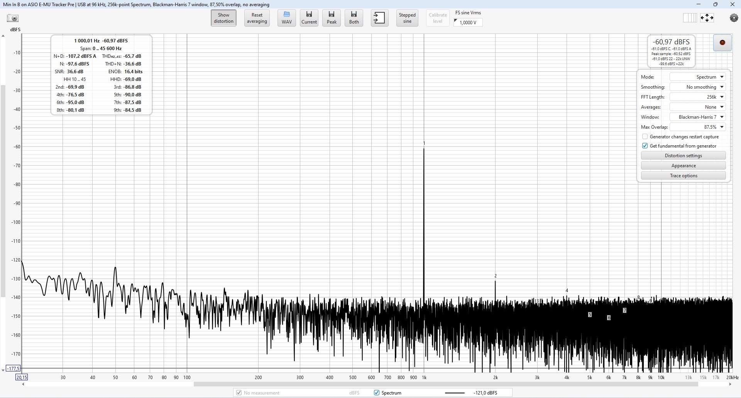
Task: Click the down arrow of vertical scrollbar
Action: click(3, 370)
